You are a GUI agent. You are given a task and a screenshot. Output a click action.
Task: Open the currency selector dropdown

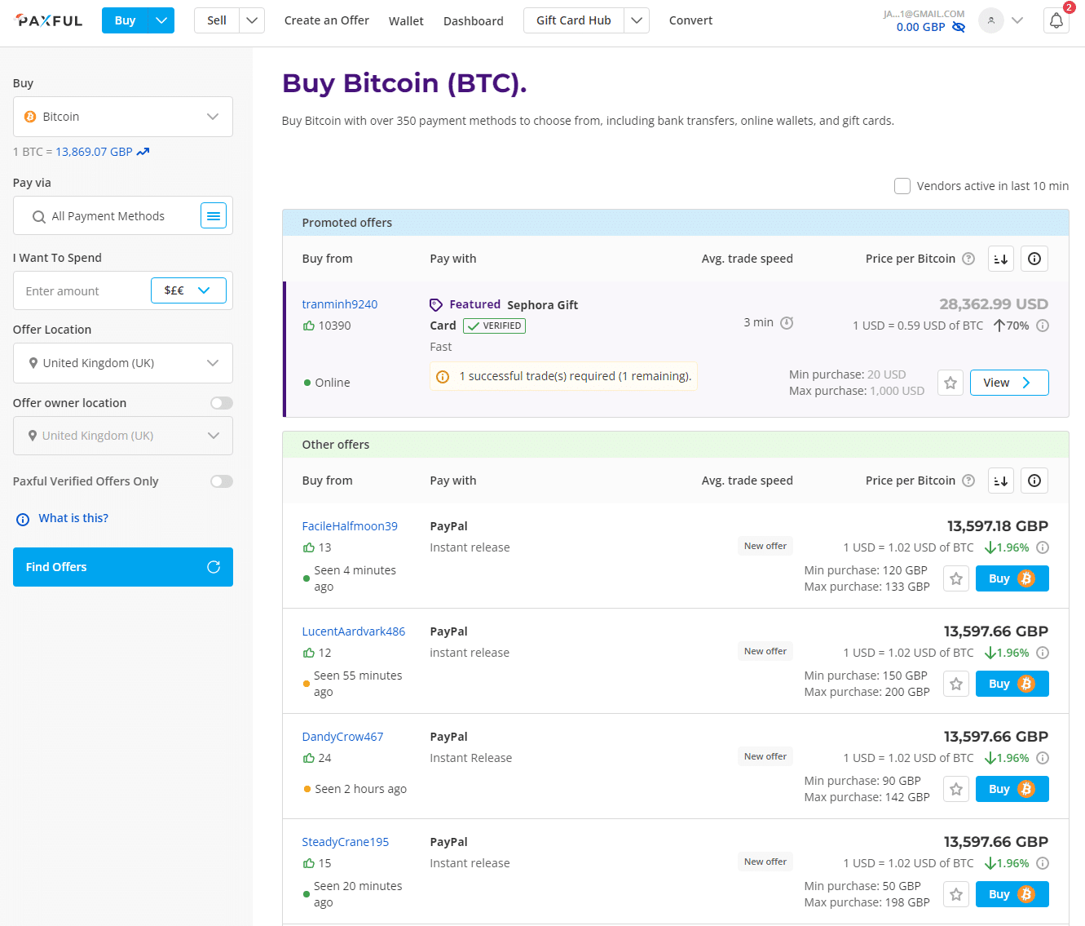(x=188, y=290)
